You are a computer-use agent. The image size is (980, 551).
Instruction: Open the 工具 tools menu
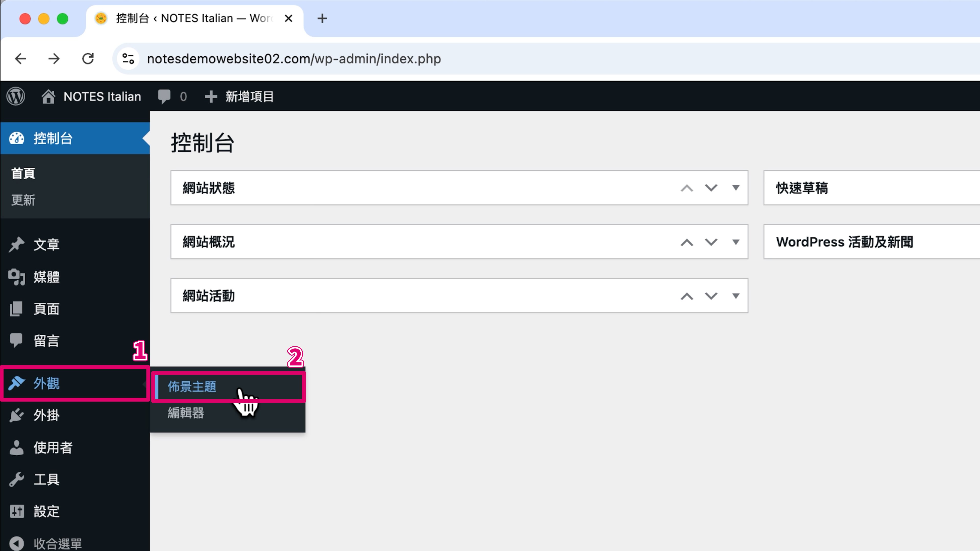[46, 480]
